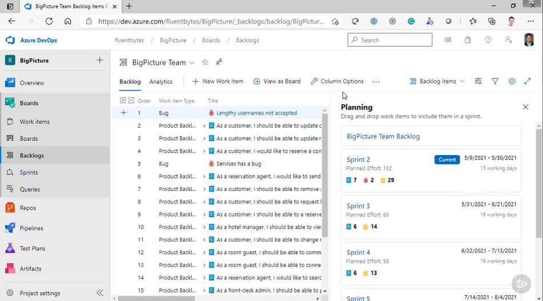Reload page with browser refresh button

pyautogui.click(x=49, y=22)
